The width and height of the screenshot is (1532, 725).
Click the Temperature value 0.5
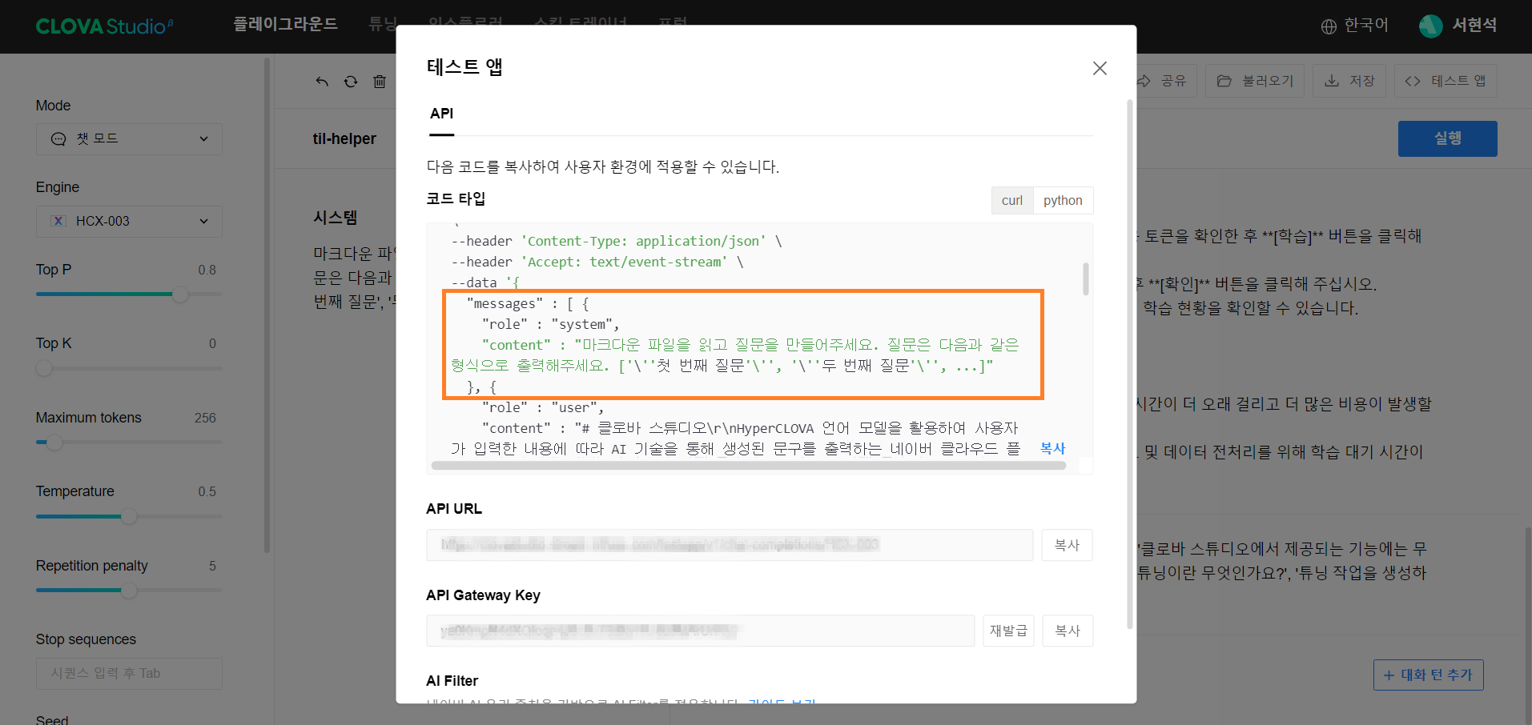[207, 491]
